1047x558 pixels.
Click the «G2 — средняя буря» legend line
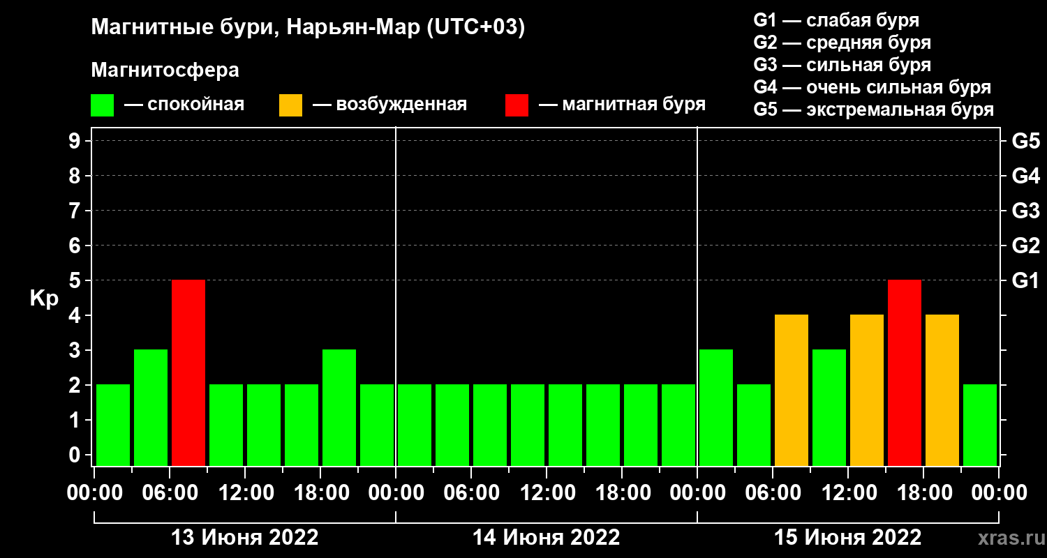click(x=842, y=43)
